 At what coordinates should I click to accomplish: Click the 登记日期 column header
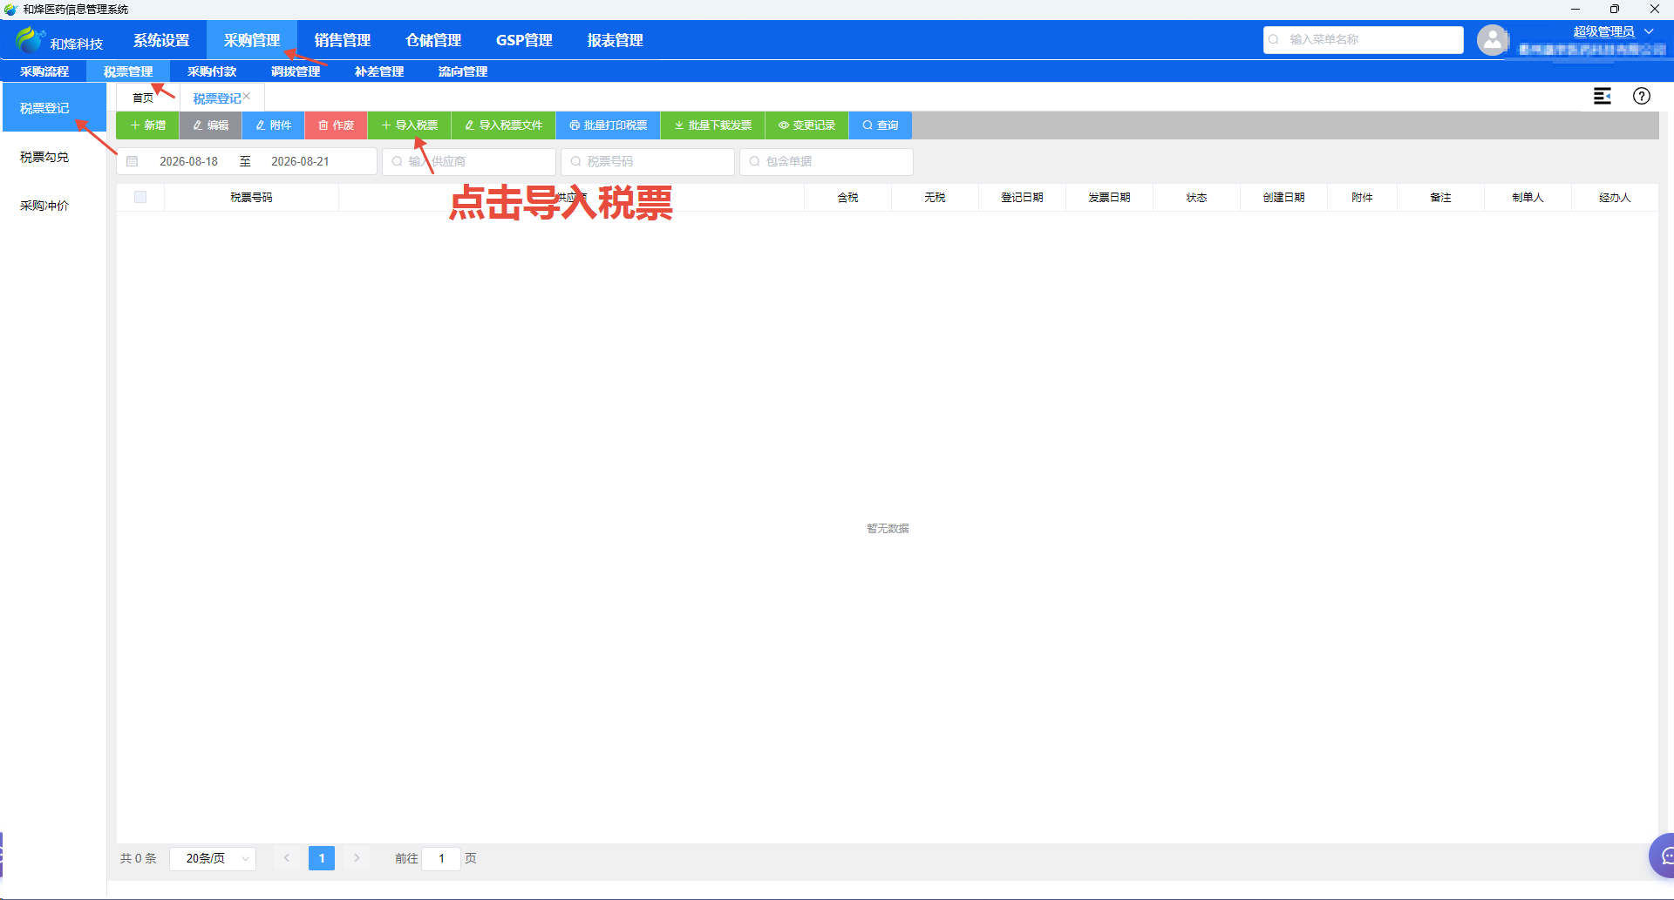1022,197
